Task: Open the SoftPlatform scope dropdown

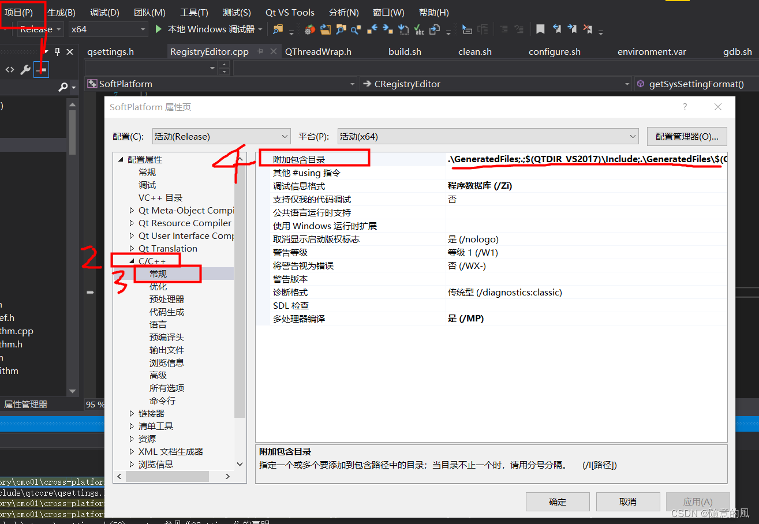Action: [222, 84]
